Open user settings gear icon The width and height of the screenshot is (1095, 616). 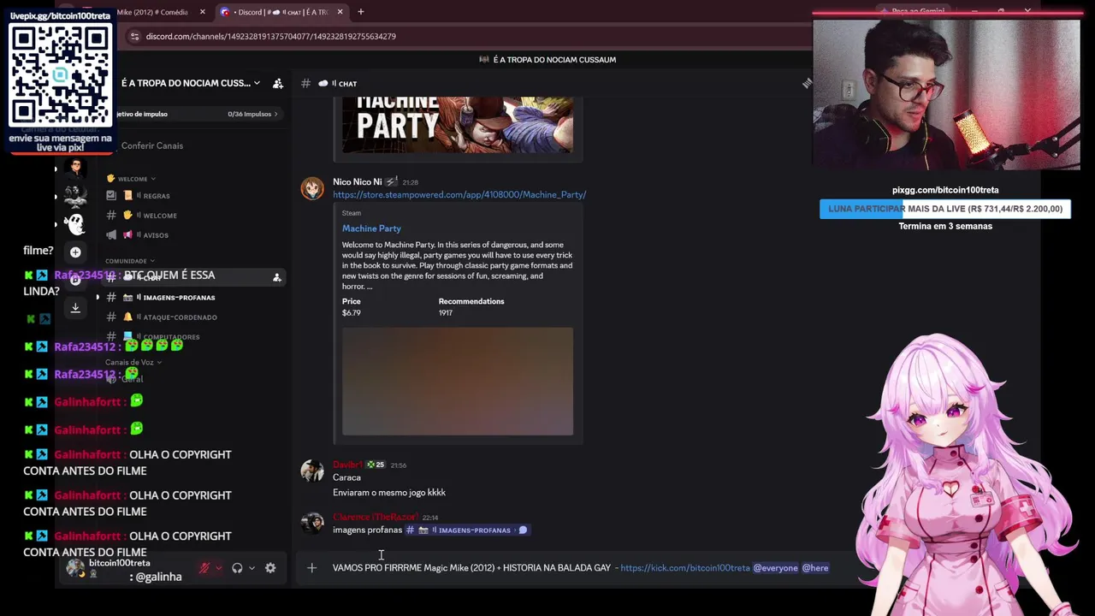pyautogui.click(x=270, y=568)
